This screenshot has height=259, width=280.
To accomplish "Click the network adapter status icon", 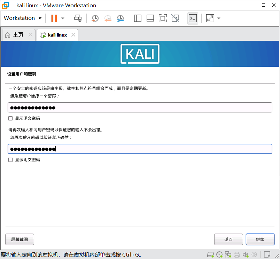I will point(228,254).
